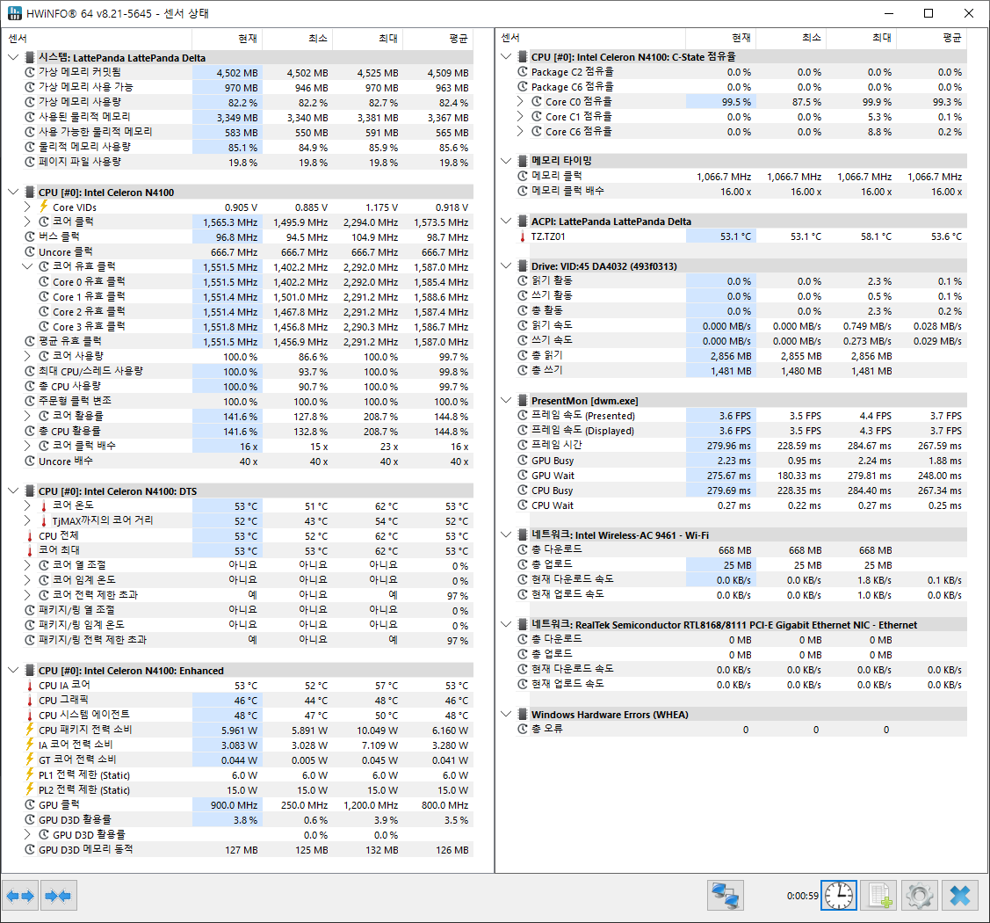Image resolution: width=990 pixels, height=923 pixels.
Task: Start logging with the sheet plus icon
Action: (x=879, y=895)
